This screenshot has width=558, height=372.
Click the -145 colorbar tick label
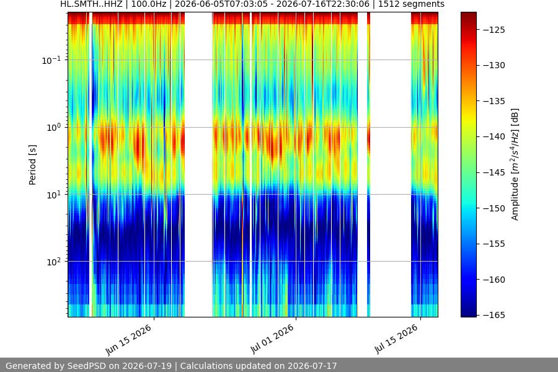click(x=494, y=172)
